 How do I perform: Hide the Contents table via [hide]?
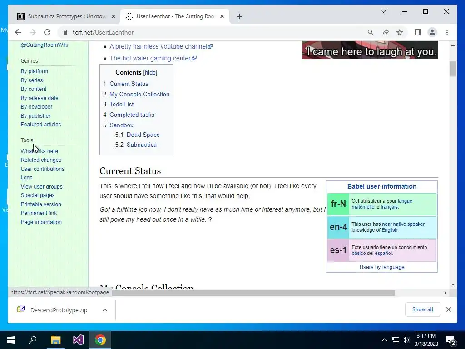coord(150,72)
